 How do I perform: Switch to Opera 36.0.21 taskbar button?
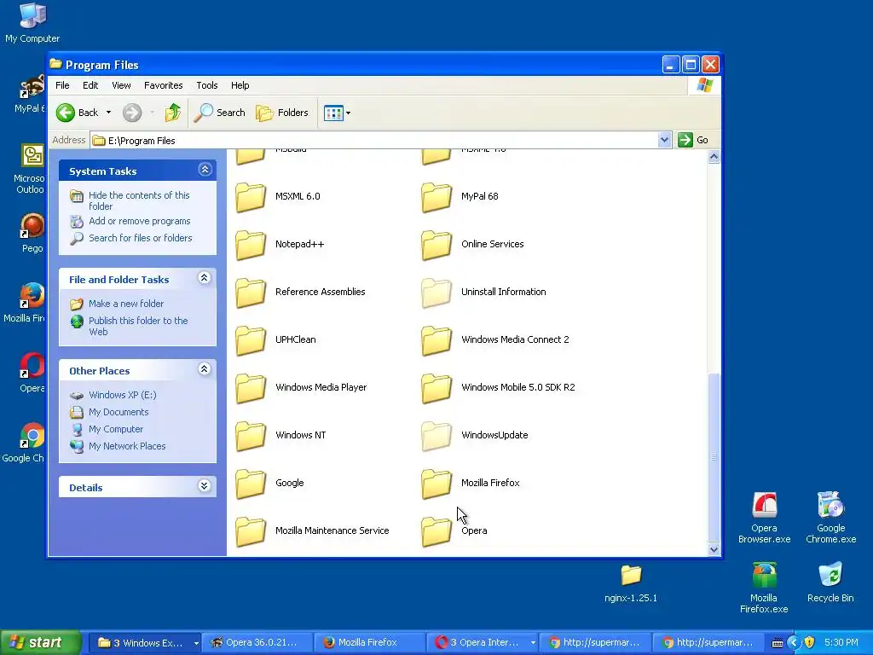pos(256,643)
